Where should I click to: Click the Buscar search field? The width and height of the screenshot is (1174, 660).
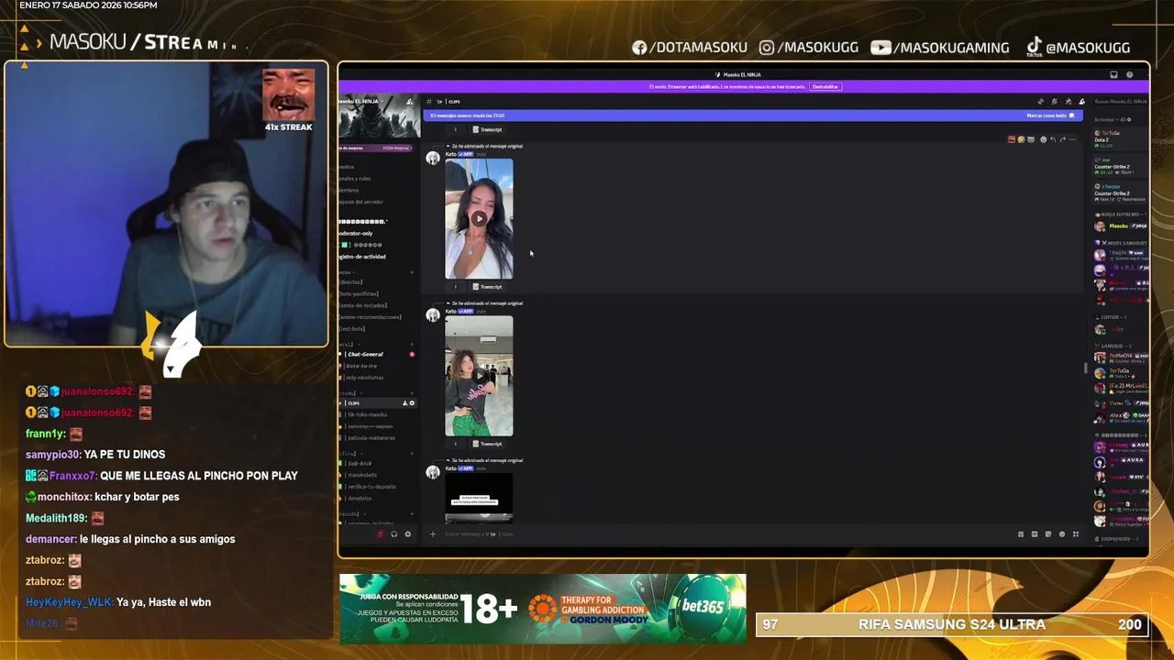pyautogui.click(x=1121, y=102)
